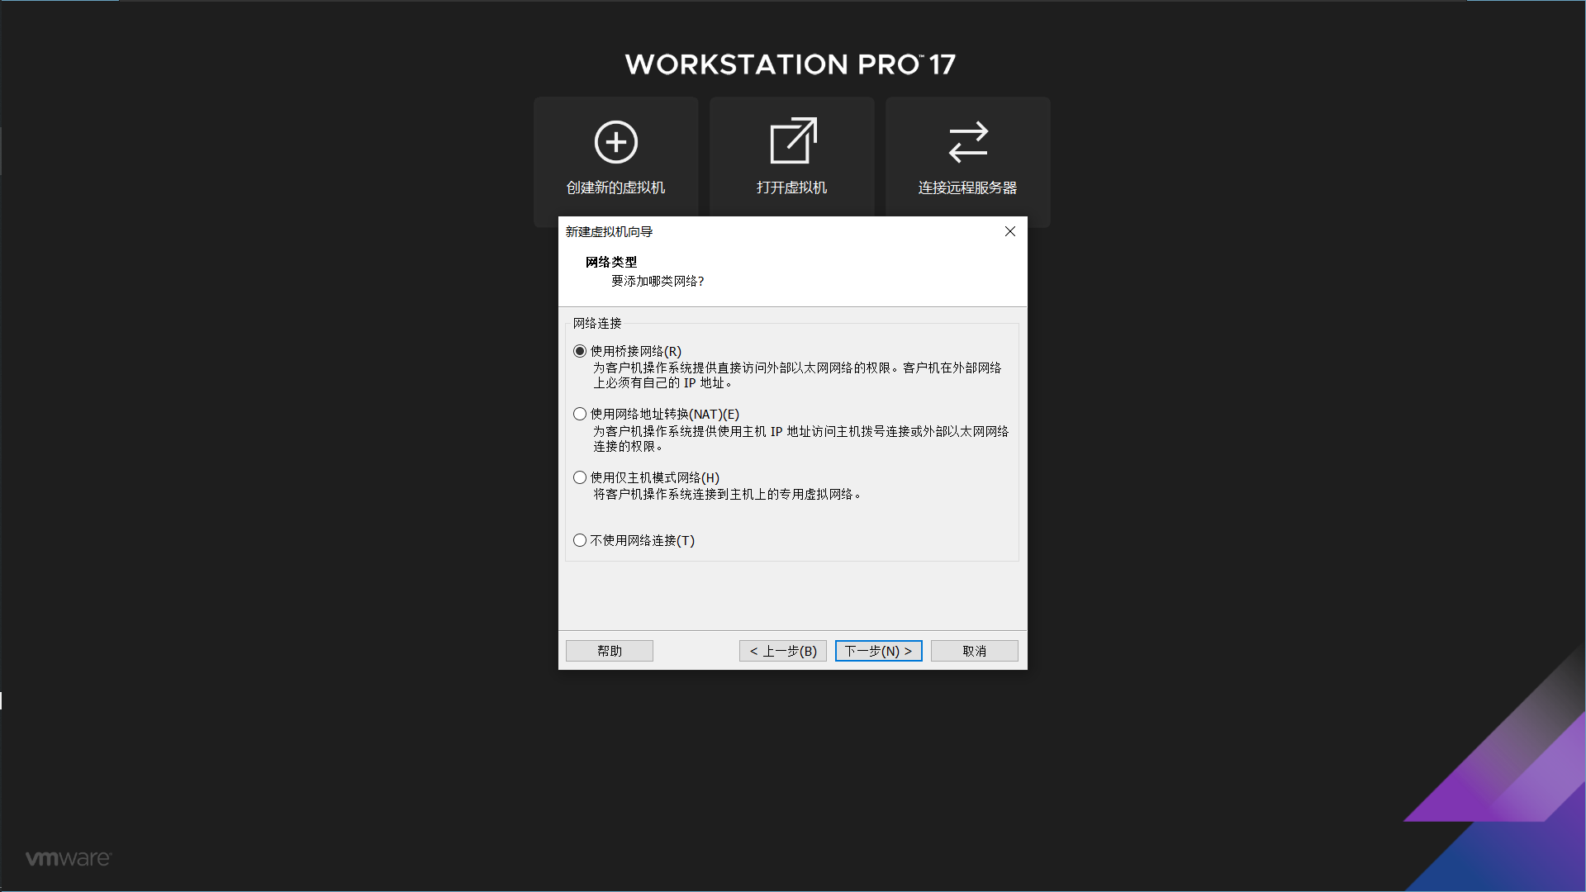The image size is (1586, 892).
Task: Click the host-only description text
Action: (x=727, y=494)
